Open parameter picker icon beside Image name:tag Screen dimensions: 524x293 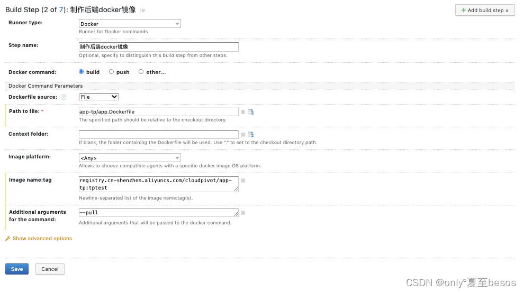click(x=243, y=181)
